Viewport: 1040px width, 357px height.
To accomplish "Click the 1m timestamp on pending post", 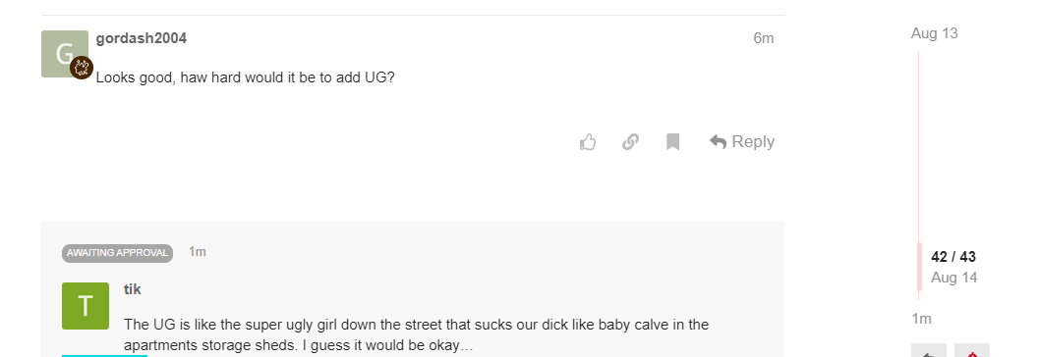I will coord(197,252).
